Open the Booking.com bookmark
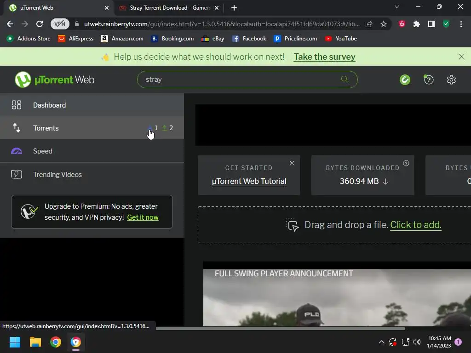This screenshot has width=471, height=353. click(172, 39)
